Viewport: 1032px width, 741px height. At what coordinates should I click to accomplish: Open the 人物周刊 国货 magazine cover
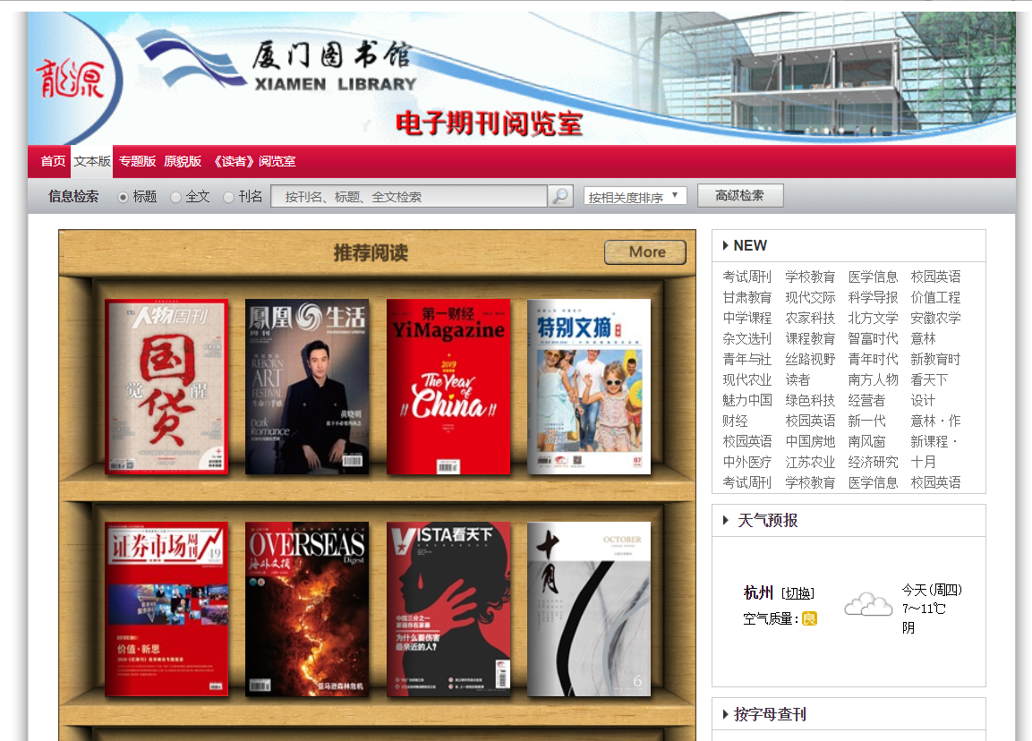coord(166,387)
